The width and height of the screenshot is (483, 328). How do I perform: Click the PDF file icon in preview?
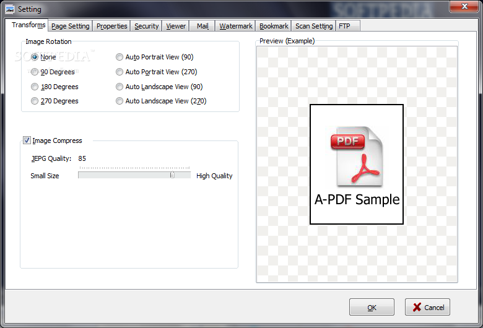click(357, 157)
